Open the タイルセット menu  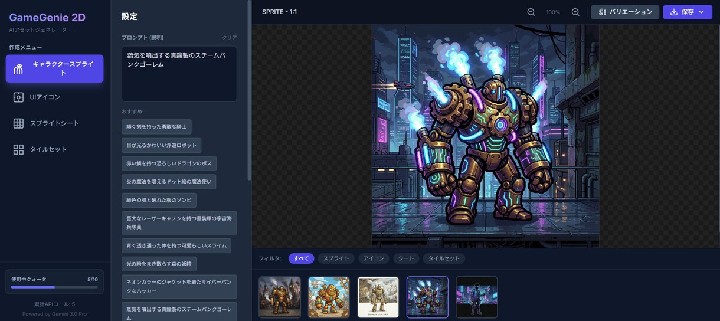pyautogui.click(x=54, y=149)
